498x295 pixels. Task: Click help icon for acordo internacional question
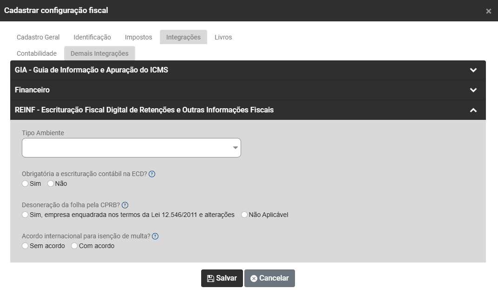tap(155, 236)
